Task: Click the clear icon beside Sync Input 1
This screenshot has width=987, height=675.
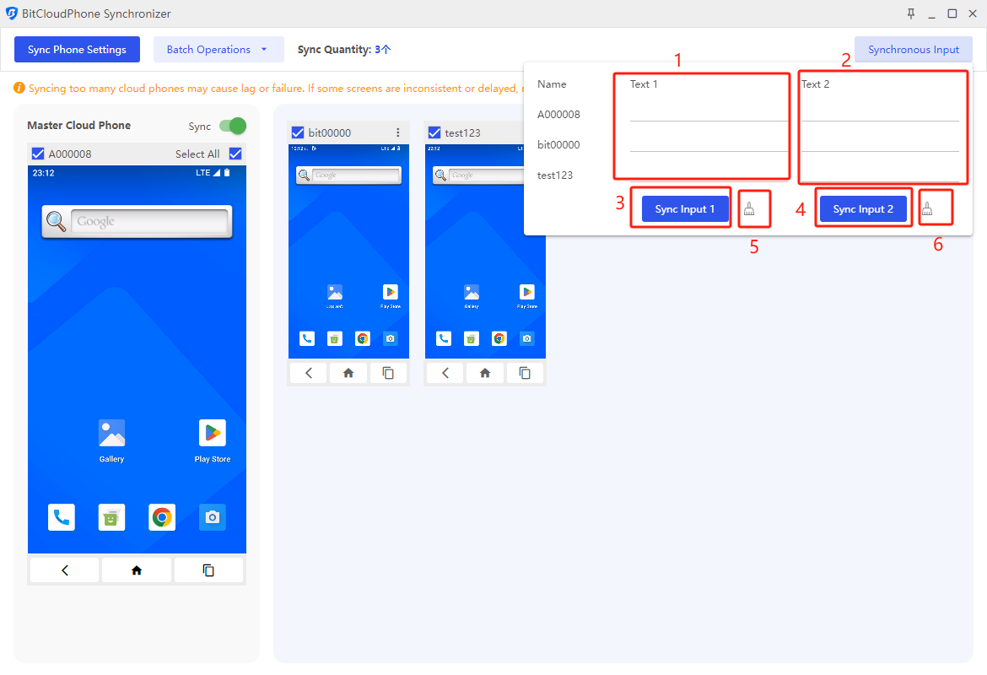Action: click(x=749, y=209)
